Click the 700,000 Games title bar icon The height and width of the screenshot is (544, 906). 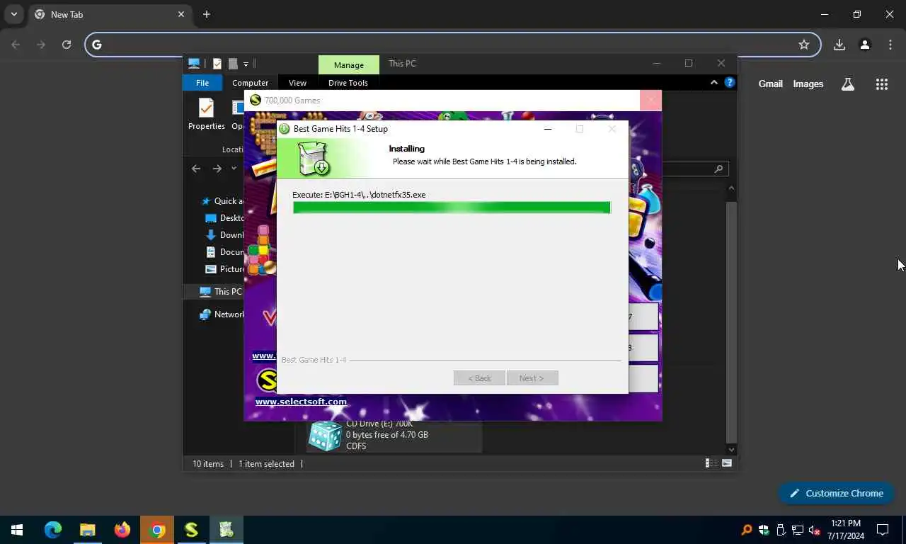click(256, 101)
